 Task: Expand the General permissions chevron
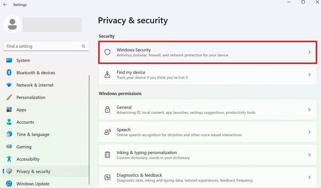pos(309,110)
